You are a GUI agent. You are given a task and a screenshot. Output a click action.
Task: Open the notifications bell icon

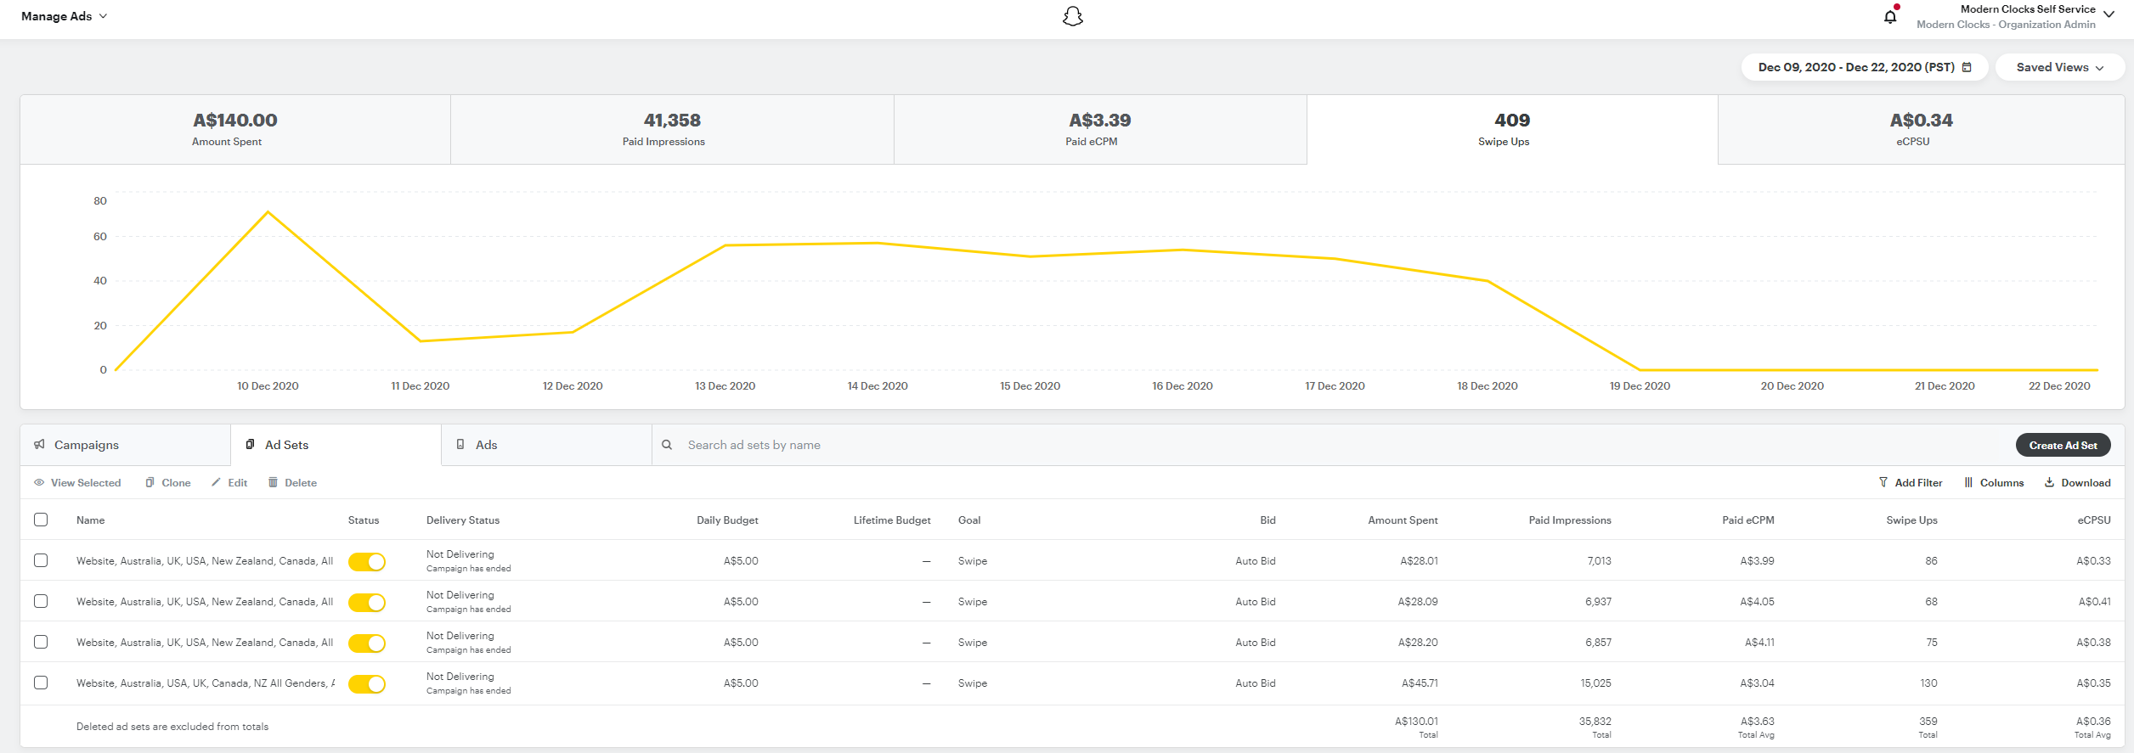pos(1890,17)
